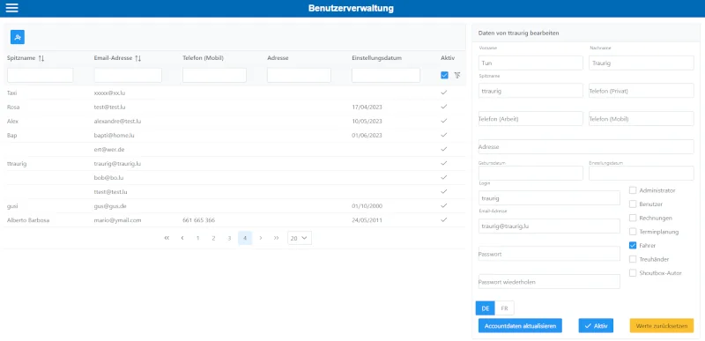Image resolution: width=705 pixels, height=341 pixels.
Task: Switch language to FR
Action: [x=504, y=308]
